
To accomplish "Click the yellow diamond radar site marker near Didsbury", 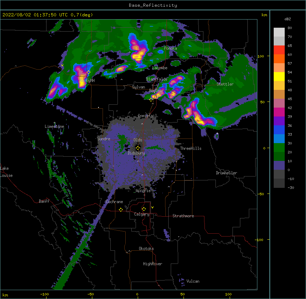I will pos(138,148).
